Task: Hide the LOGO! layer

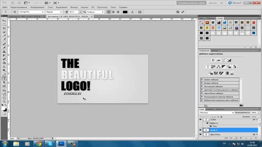Action: (x=201, y=120)
